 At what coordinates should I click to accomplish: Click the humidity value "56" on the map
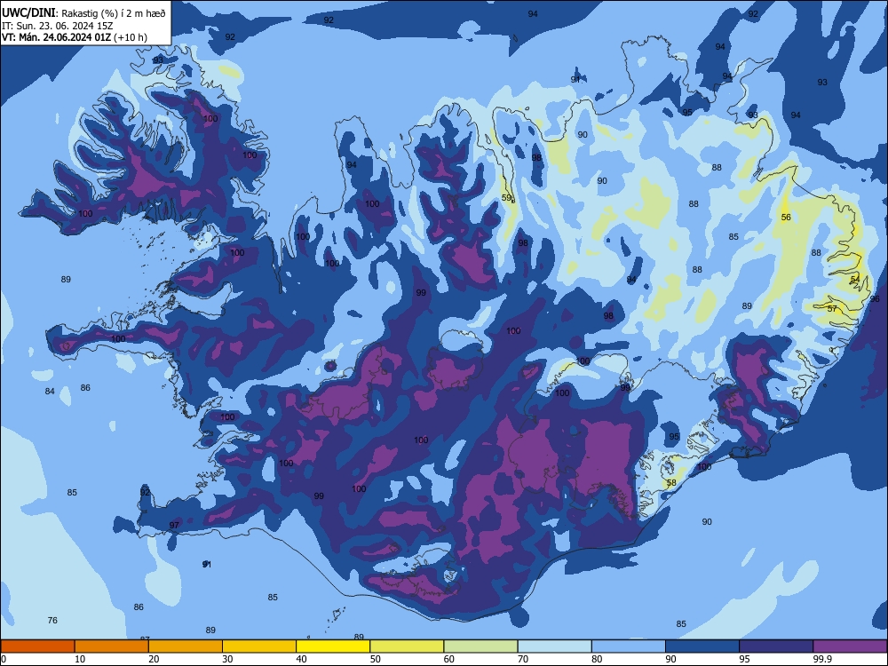click(x=786, y=218)
